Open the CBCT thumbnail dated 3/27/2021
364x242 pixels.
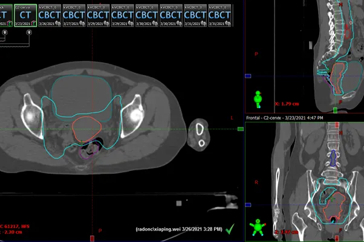point(74,15)
